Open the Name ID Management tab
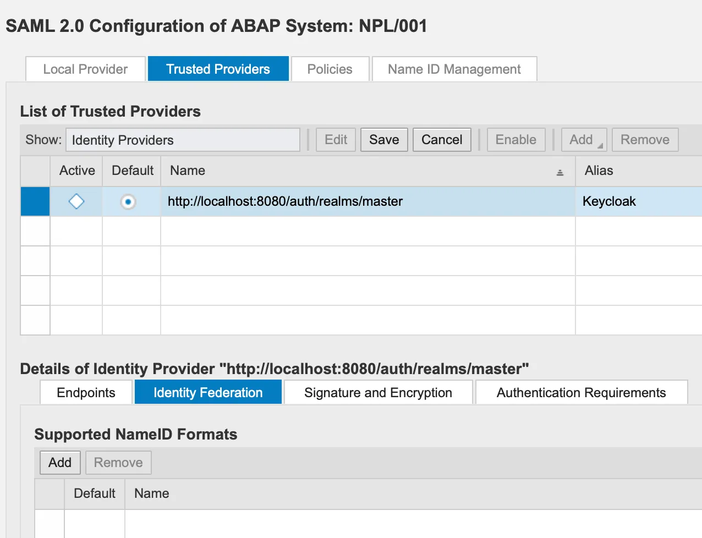The image size is (702, 538). coord(454,69)
